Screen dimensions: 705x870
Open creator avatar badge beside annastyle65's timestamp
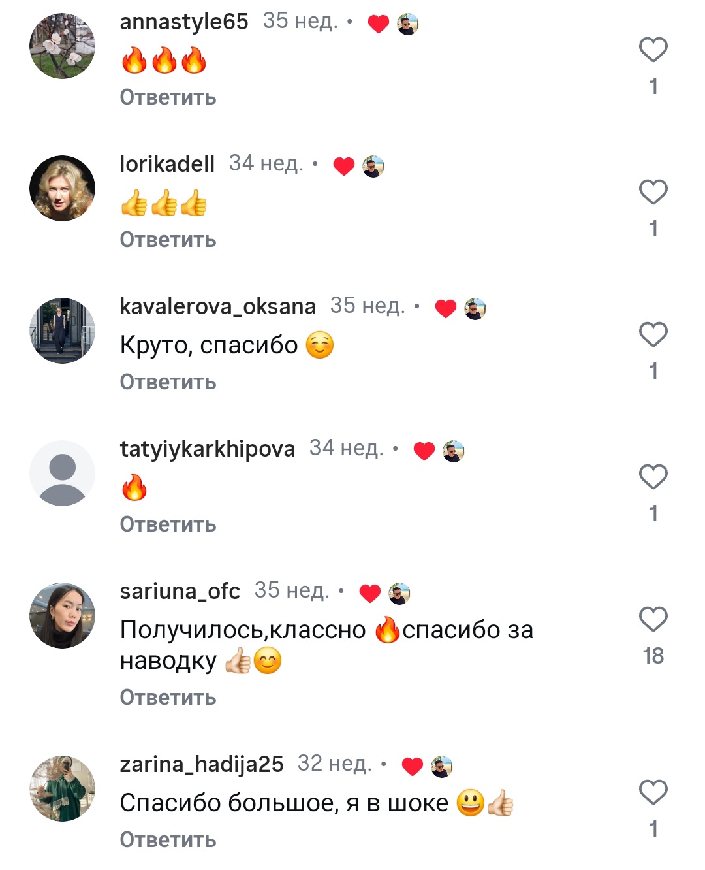pyautogui.click(x=408, y=24)
